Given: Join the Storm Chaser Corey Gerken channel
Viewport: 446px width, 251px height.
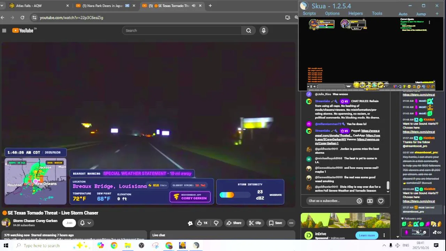Looking at the screenshot, I should [x=69, y=223].
